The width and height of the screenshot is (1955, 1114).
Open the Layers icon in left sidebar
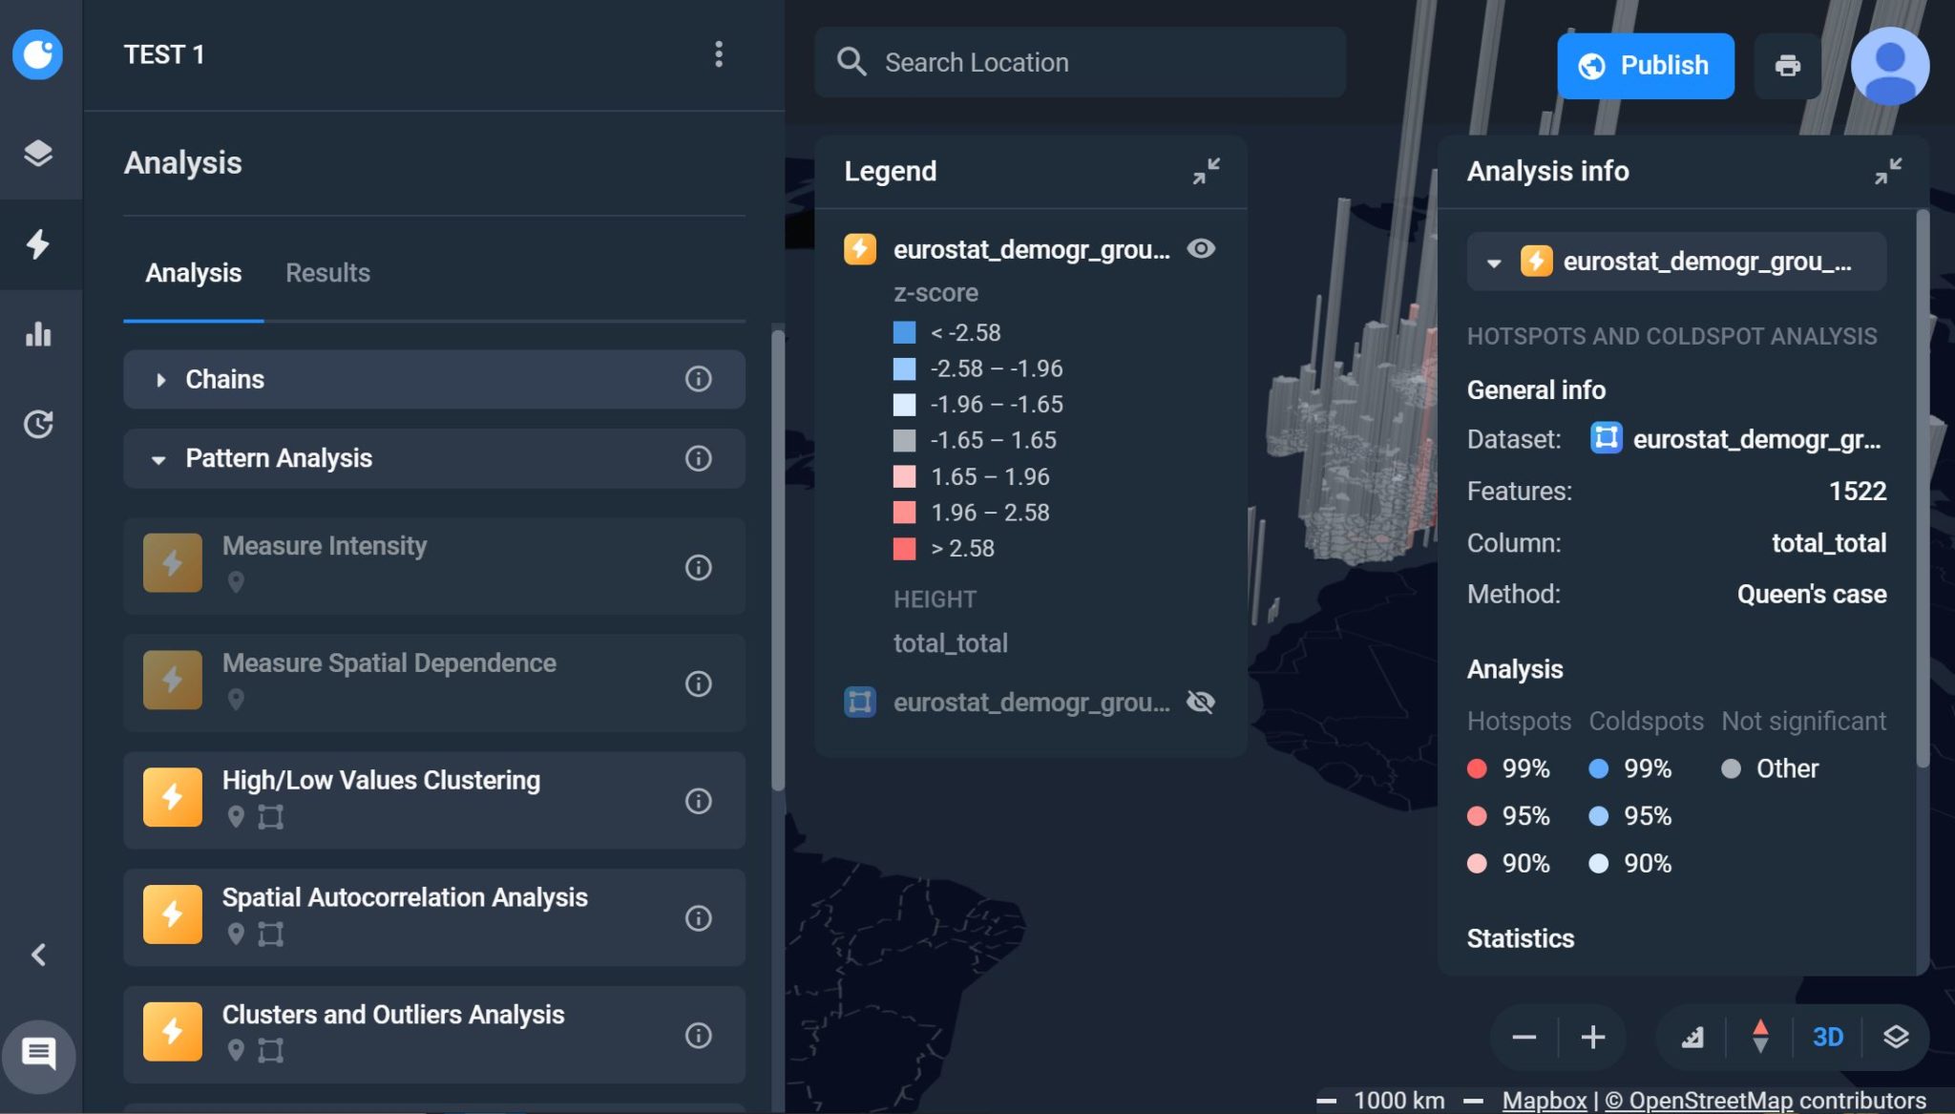click(x=37, y=154)
